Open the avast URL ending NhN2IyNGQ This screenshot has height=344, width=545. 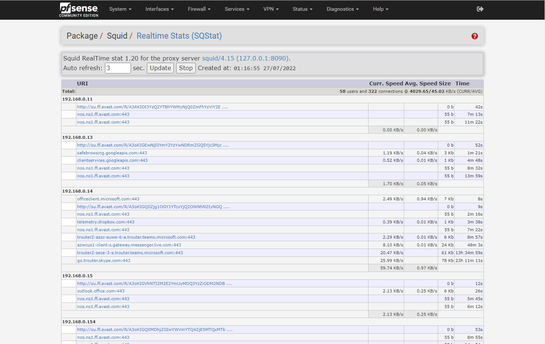pos(153,207)
